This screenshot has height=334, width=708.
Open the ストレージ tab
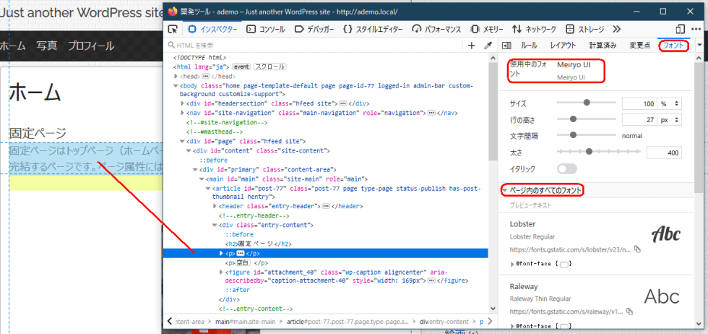click(x=585, y=30)
